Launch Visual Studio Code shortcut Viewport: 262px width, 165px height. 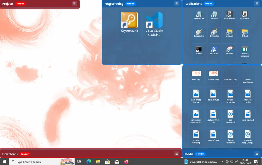click(x=154, y=20)
